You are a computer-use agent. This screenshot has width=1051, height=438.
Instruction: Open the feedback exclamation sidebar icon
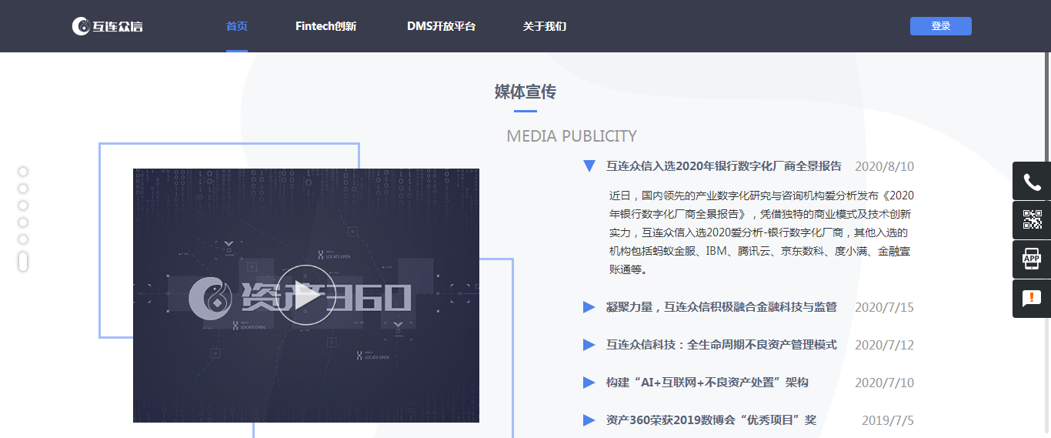point(1032,299)
